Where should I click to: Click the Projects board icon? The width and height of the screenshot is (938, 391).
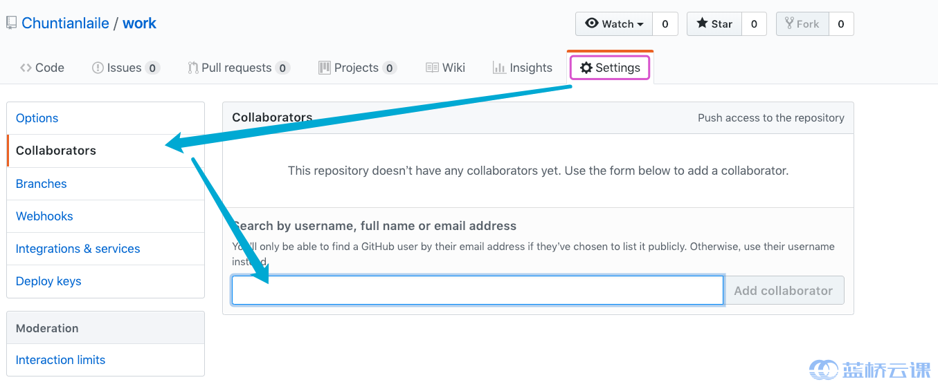point(324,68)
